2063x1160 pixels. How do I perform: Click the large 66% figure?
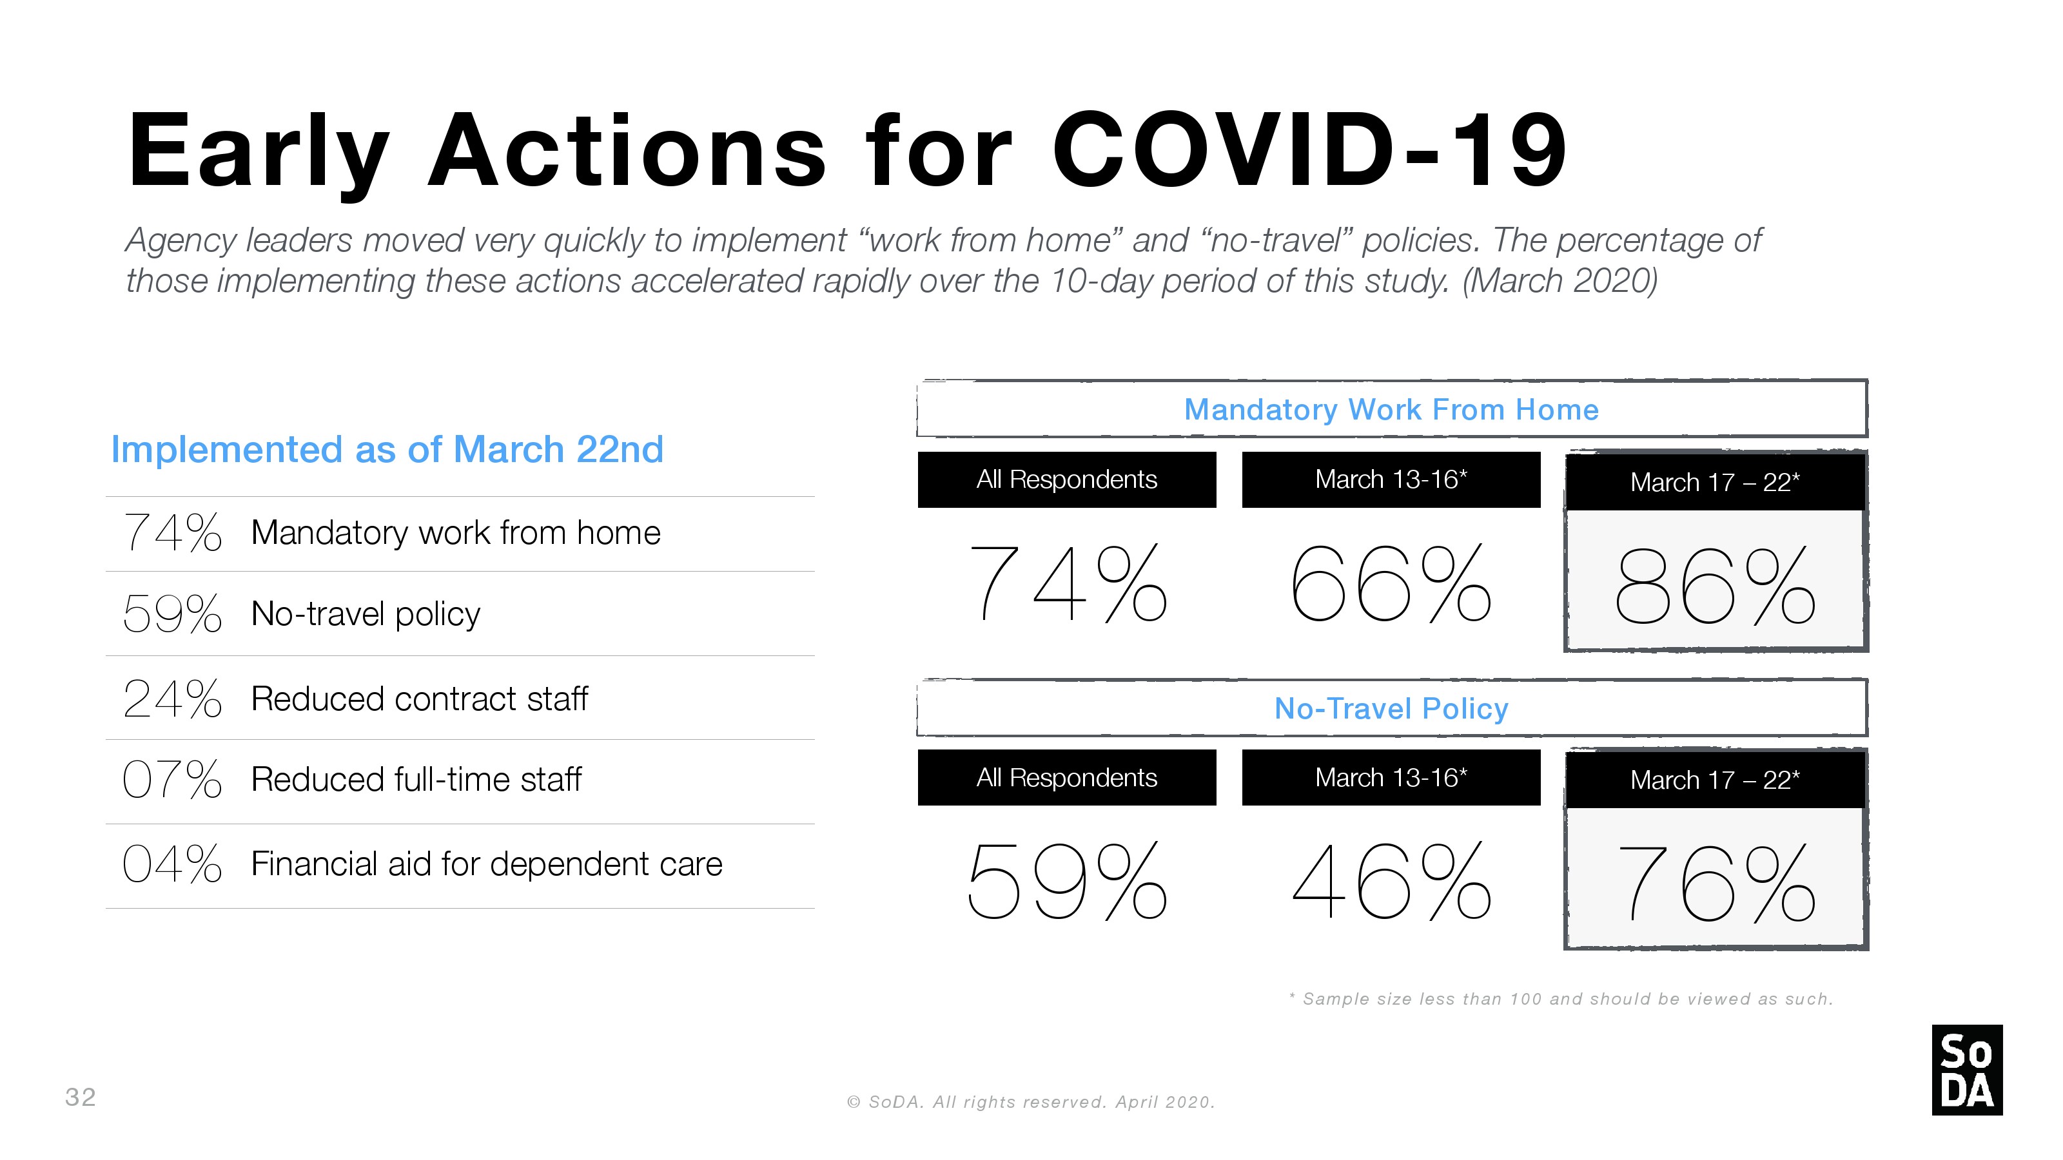click(x=1391, y=583)
